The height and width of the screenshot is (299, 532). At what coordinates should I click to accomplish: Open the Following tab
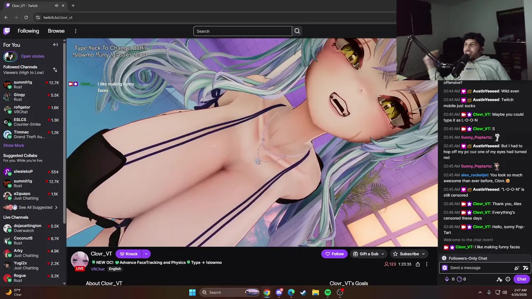point(28,31)
